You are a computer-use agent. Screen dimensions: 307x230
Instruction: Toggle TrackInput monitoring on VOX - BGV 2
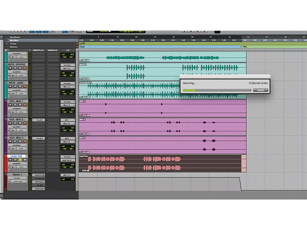point(15,123)
